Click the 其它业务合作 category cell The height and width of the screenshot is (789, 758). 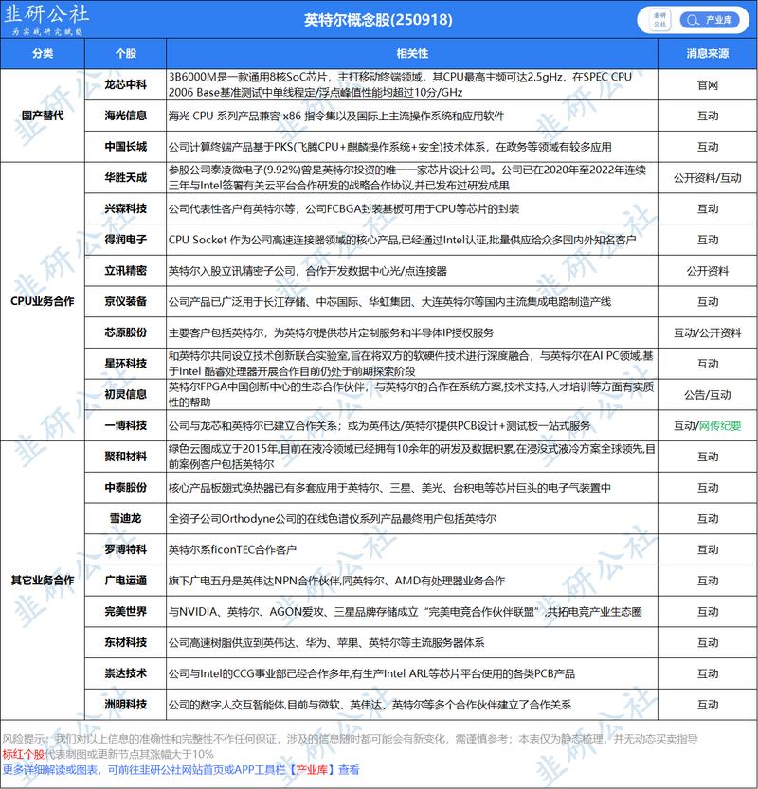43,581
